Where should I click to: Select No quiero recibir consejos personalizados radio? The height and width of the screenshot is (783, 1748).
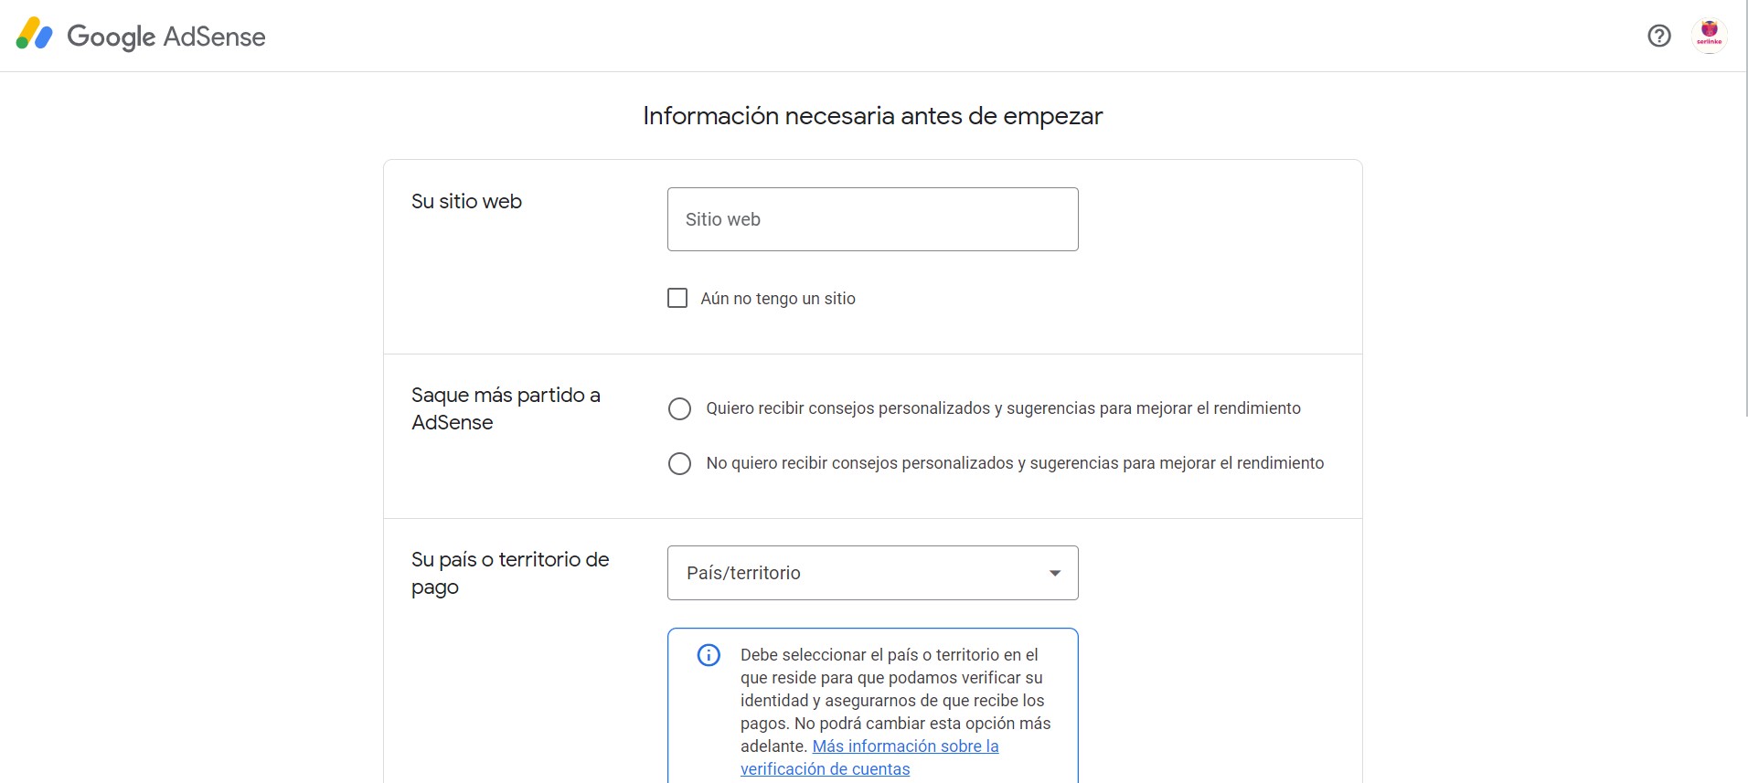coord(679,463)
